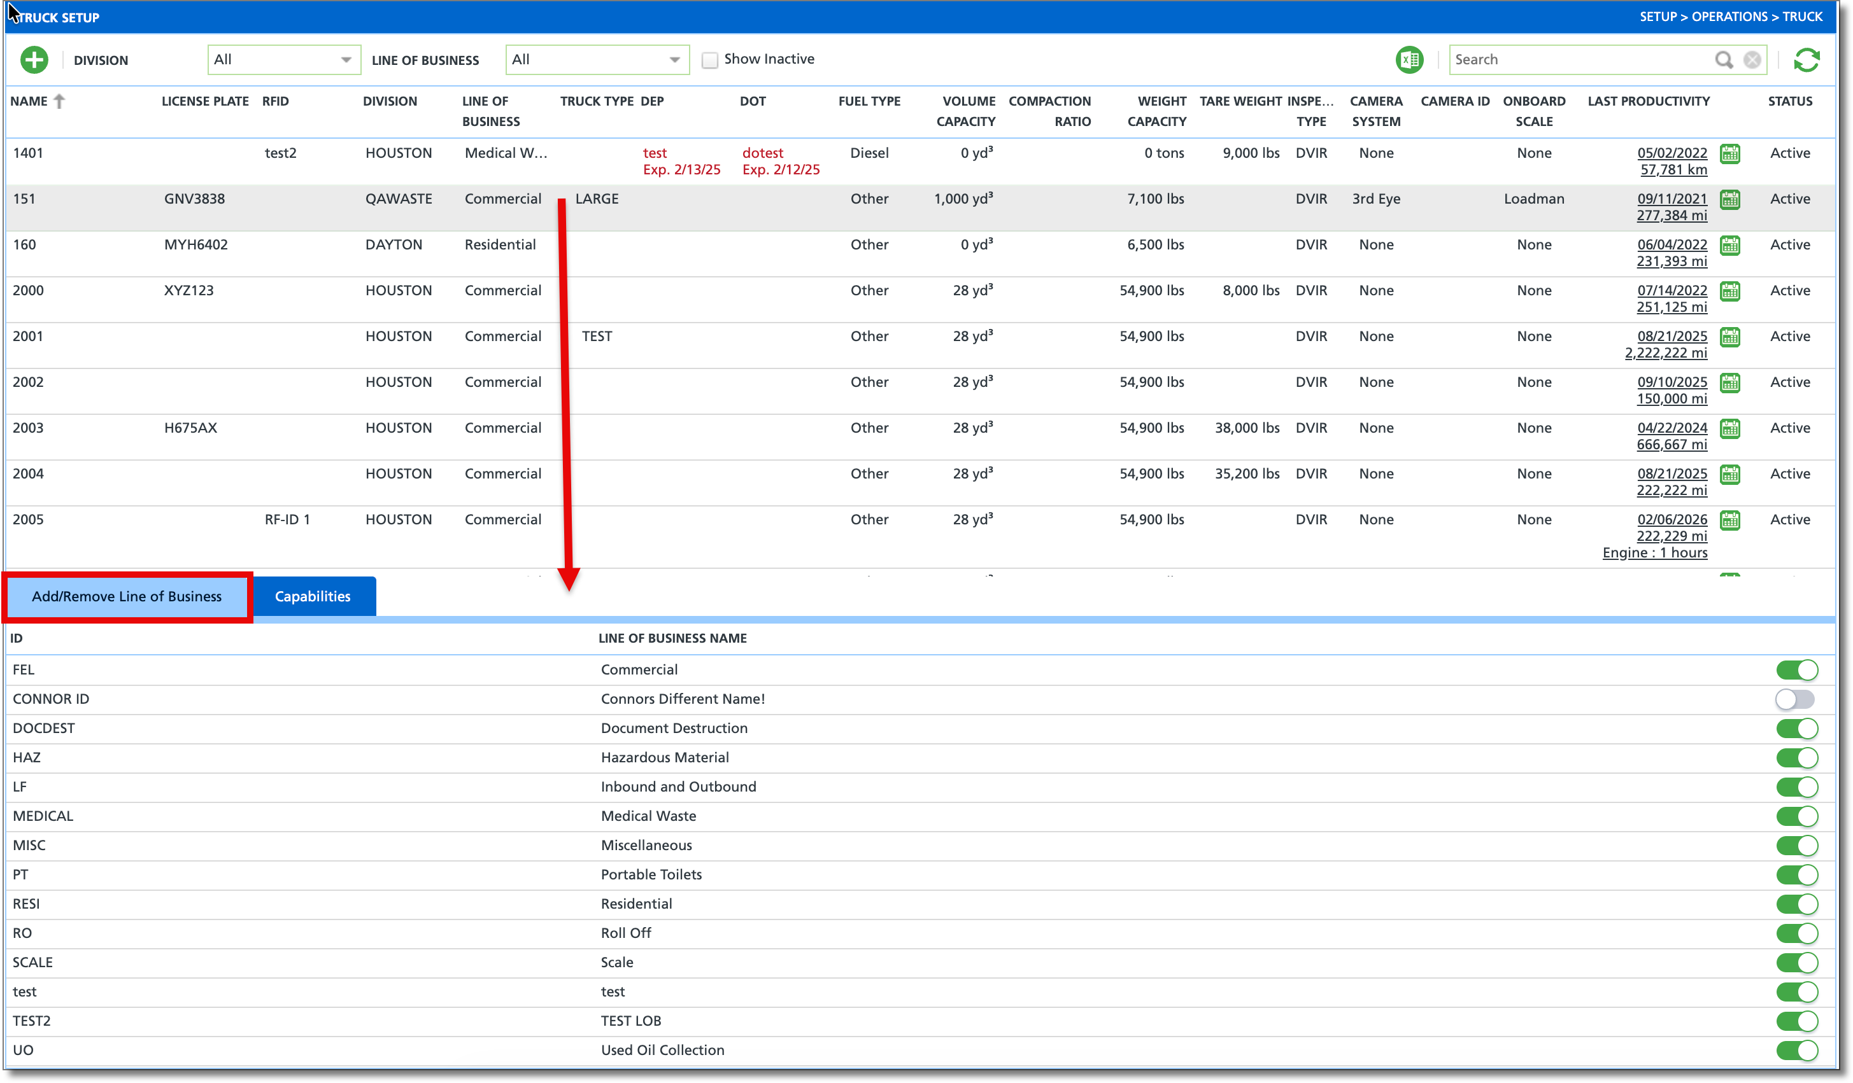Screen dimensions: 1853x1083
Task: Open the Division dropdown
Action: (284, 60)
